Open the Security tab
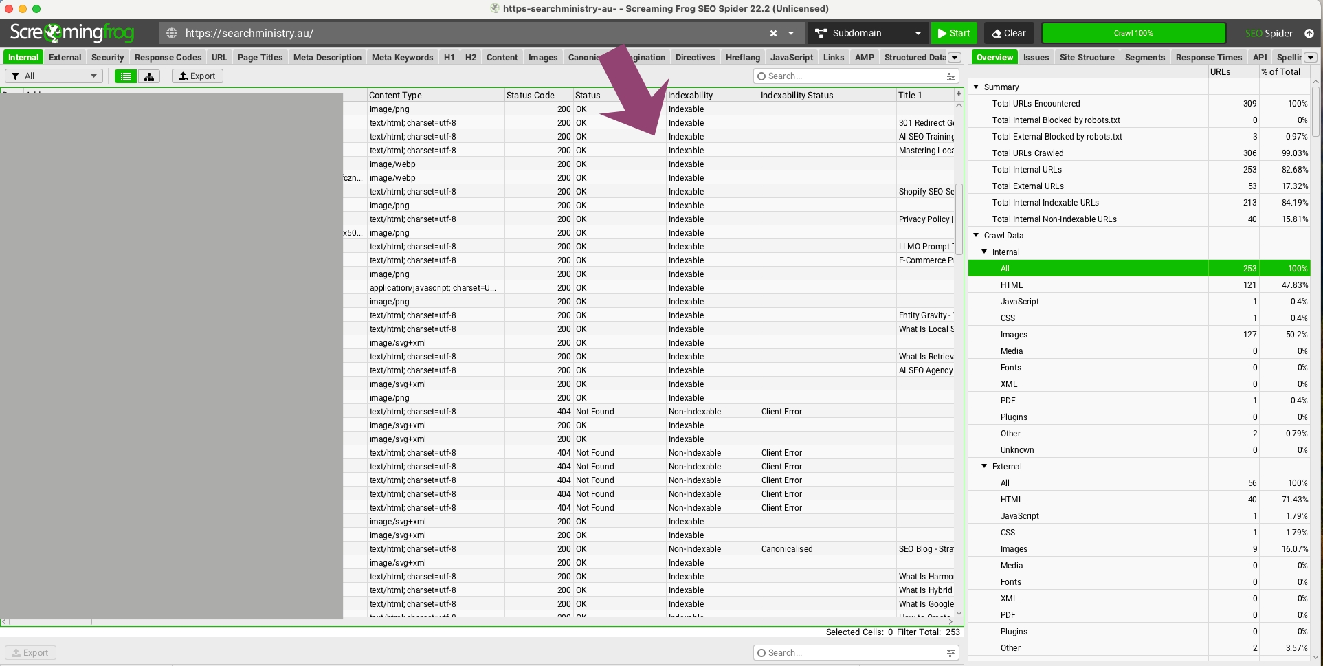Viewport: 1323px width, 666px height. click(x=107, y=57)
